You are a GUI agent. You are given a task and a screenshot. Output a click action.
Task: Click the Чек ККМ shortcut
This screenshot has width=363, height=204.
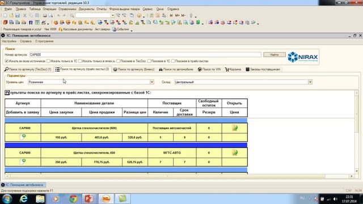pyautogui.click(x=50, y=29)
